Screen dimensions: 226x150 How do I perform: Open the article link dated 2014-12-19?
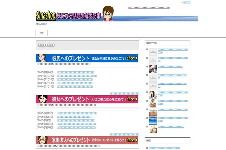[77, 76]
